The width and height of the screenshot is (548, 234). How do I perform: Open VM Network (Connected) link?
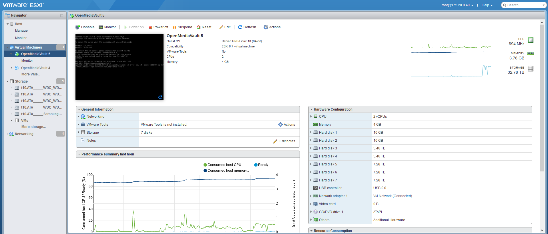pos(392,196)
